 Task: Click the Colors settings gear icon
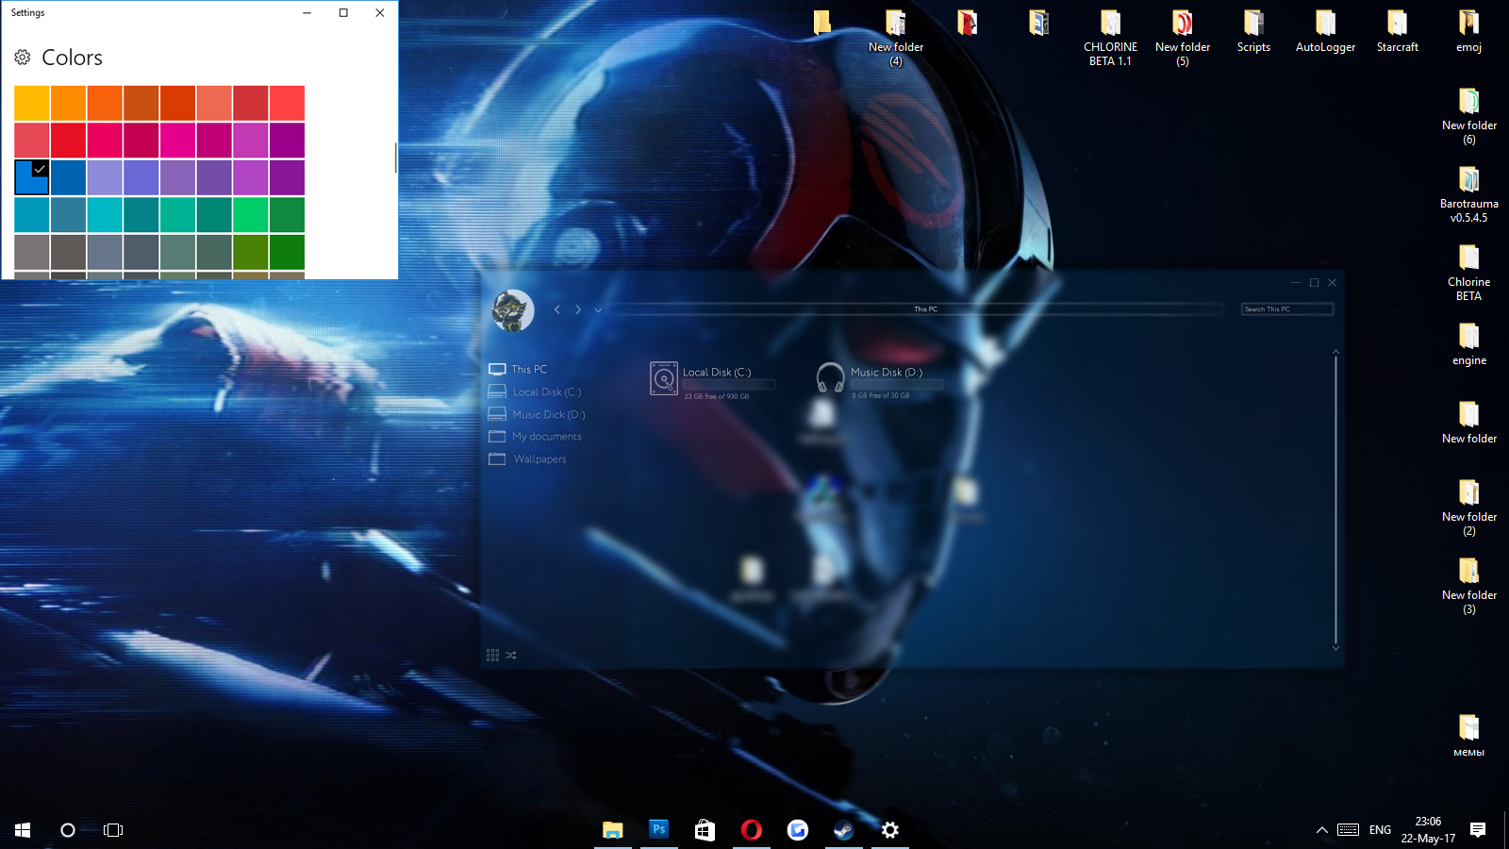23,58
